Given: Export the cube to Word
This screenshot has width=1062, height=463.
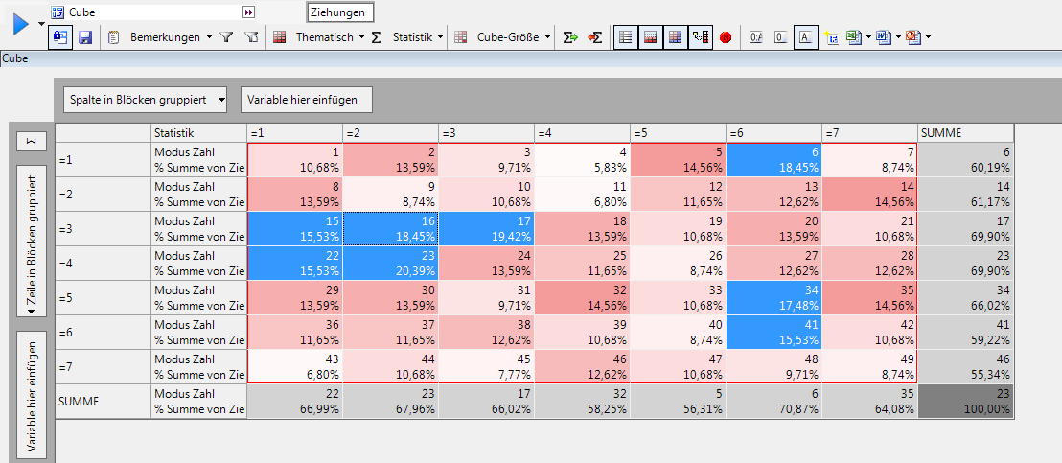Looking at the screenshot, I should [883, 37].
